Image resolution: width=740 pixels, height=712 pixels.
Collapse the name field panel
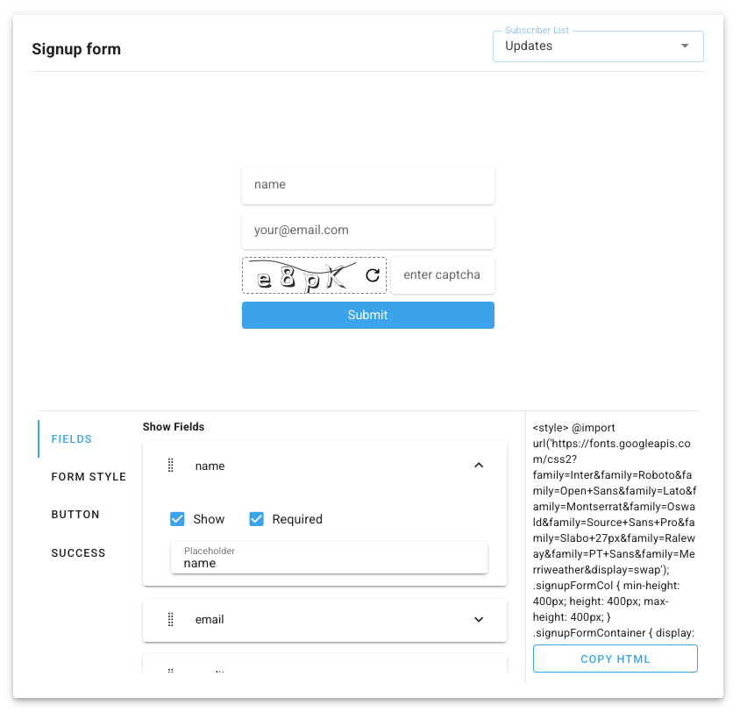[479, 466]
